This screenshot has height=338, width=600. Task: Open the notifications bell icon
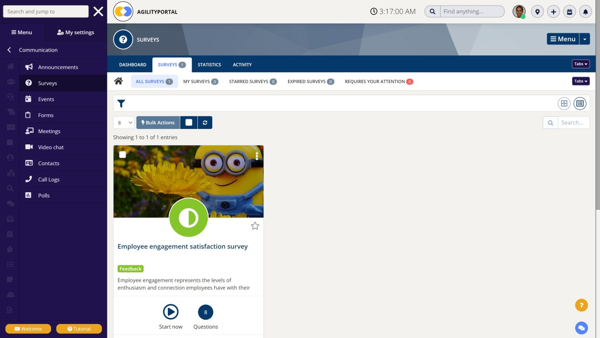click(x=585, y=11)
